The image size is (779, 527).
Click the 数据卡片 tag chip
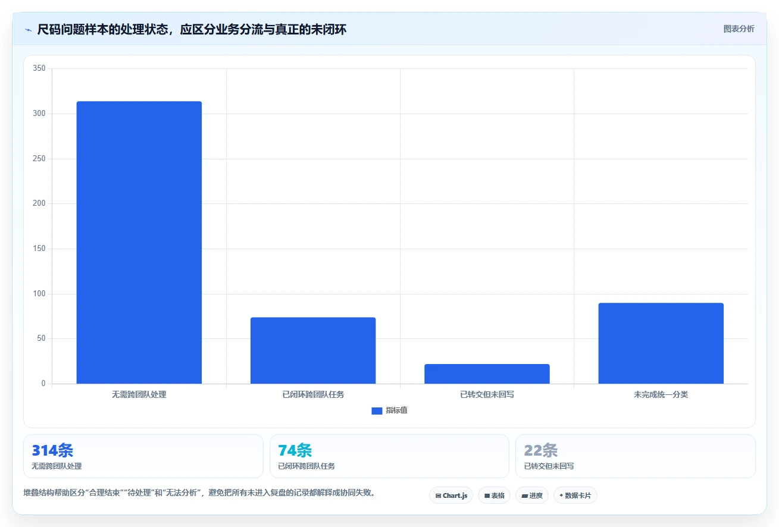coord(575,495)
